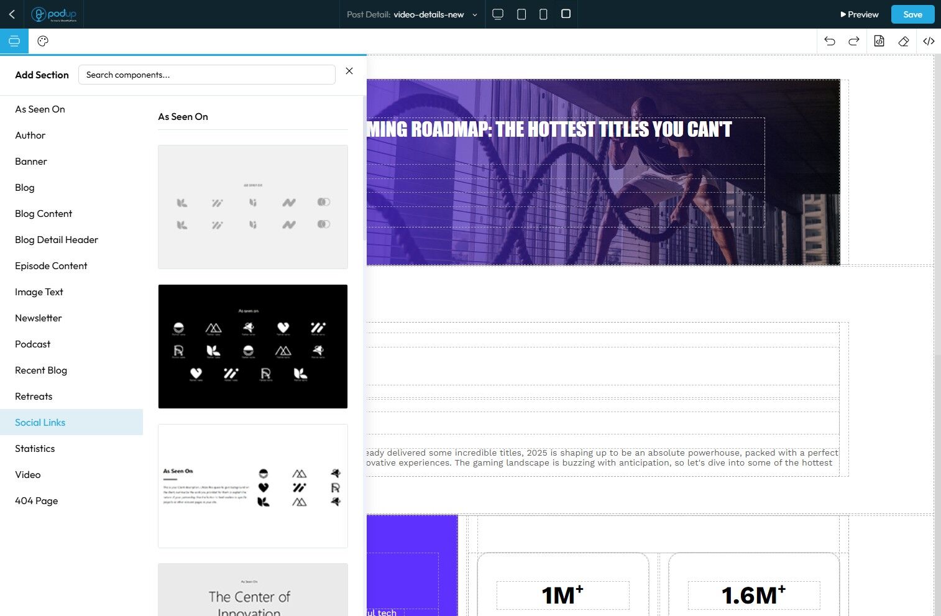Viewport: 941px width, 616px height.
Task: Show the Recent Blog category
Action: (71, 370)
